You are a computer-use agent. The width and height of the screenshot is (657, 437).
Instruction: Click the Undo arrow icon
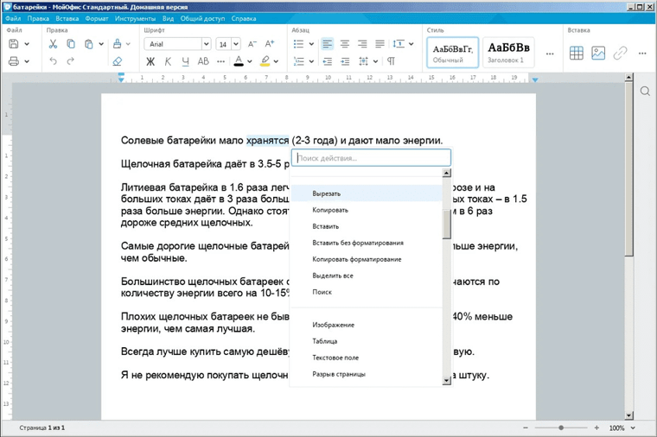53,61
